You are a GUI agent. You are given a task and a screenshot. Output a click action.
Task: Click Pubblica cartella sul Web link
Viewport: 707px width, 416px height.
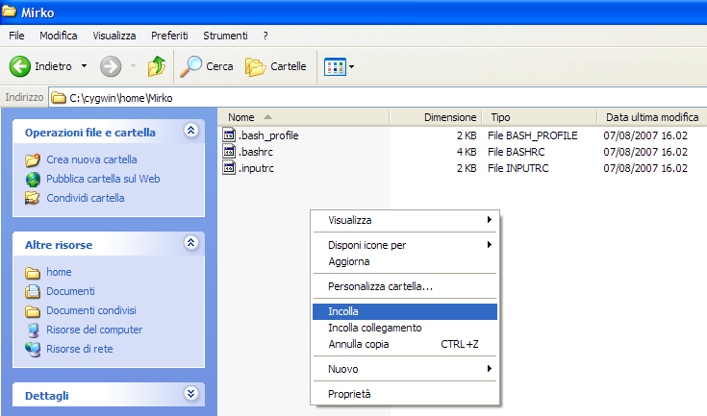(103, 179)
